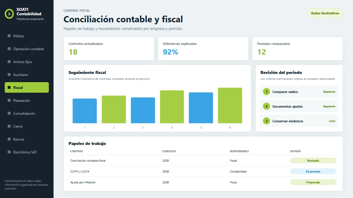Select chart bar for period 6

pyautogui.click(x=230, y=106)
